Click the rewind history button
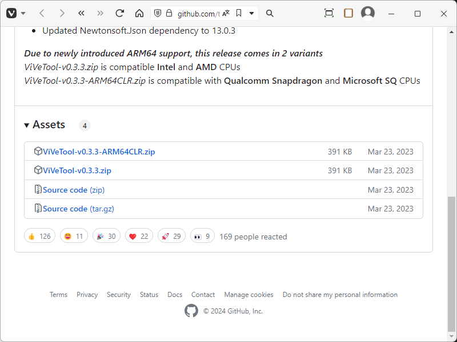This screenshot has width=457, height=342. point(81,13)
